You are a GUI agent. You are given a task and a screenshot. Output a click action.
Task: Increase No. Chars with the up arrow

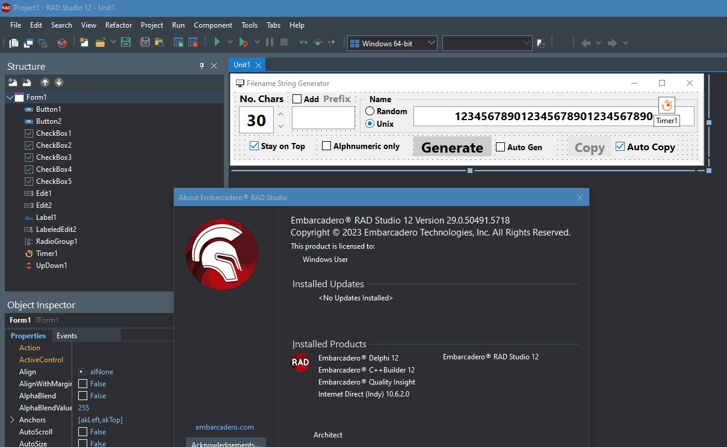280,113
